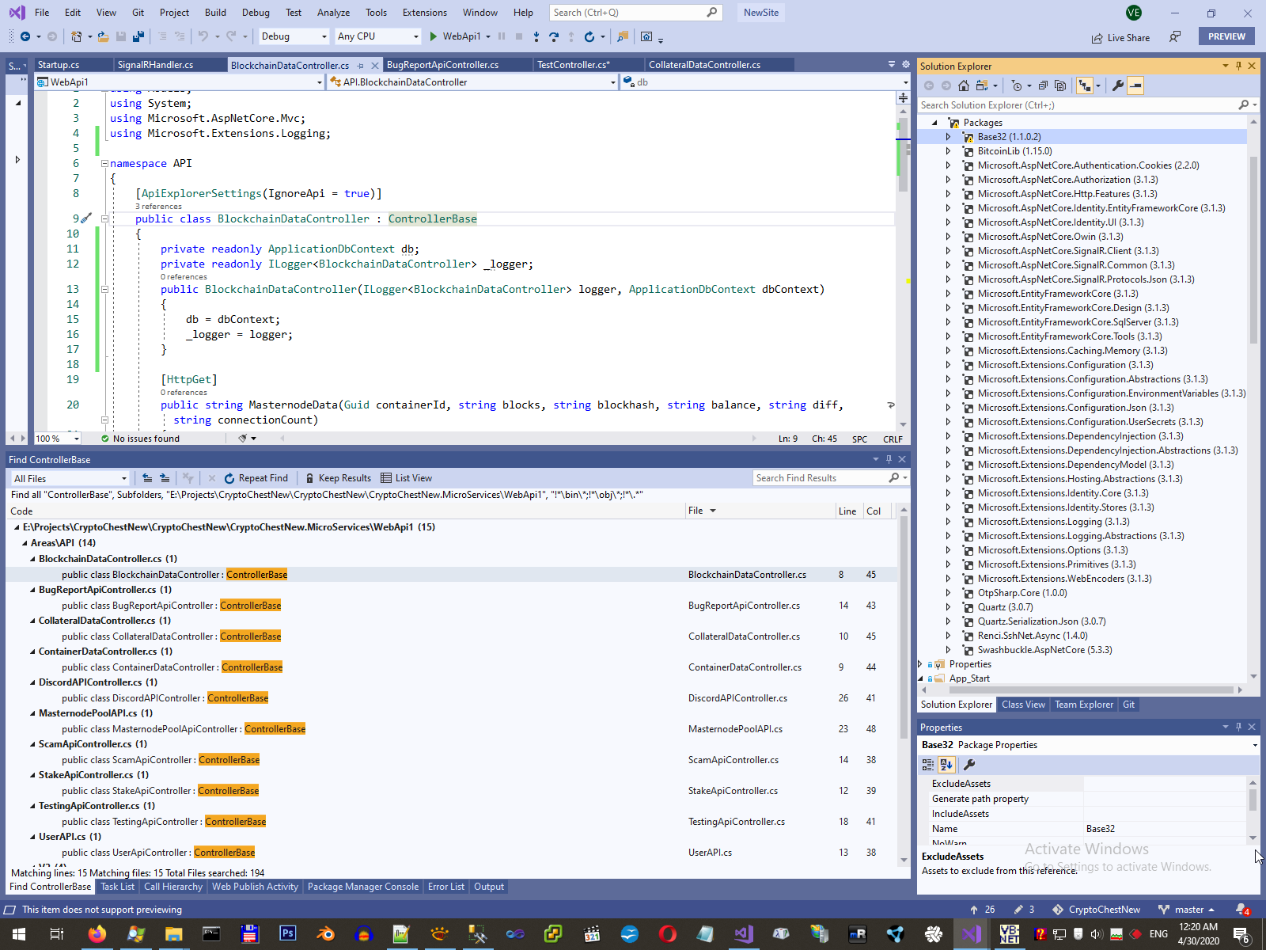
Task: Click the Repeat Find button
Action: (256, 478)
